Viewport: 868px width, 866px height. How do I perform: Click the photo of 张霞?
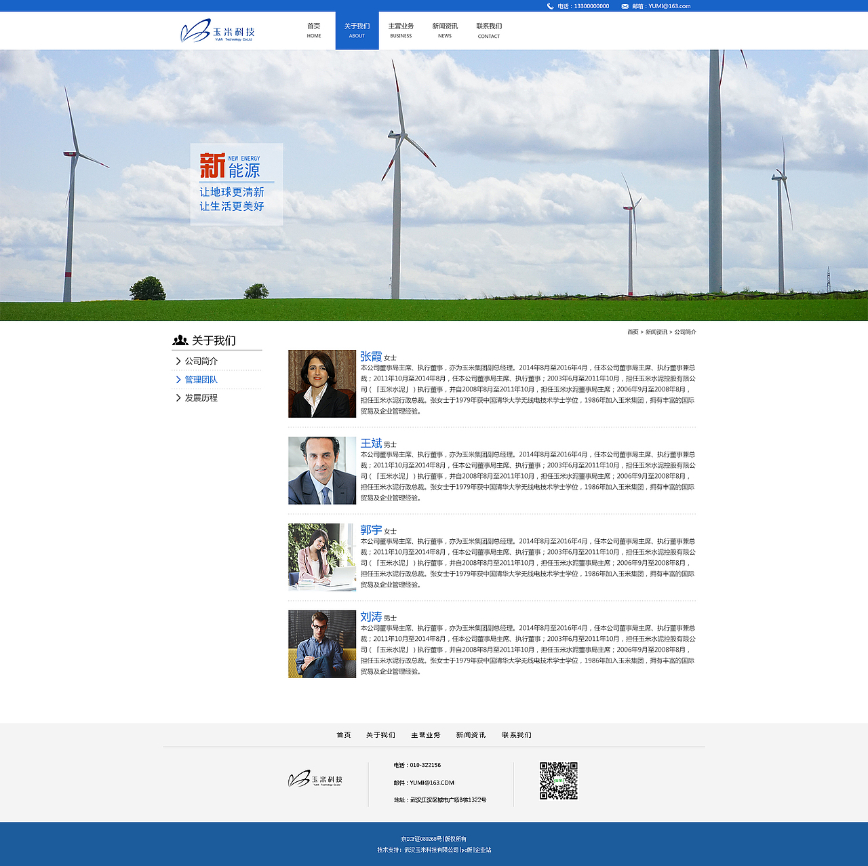coord(322,384)
